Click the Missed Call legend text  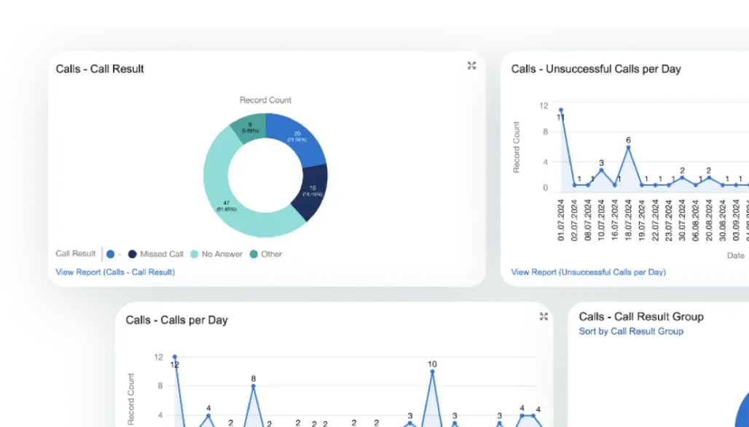[x=162, y=254]
